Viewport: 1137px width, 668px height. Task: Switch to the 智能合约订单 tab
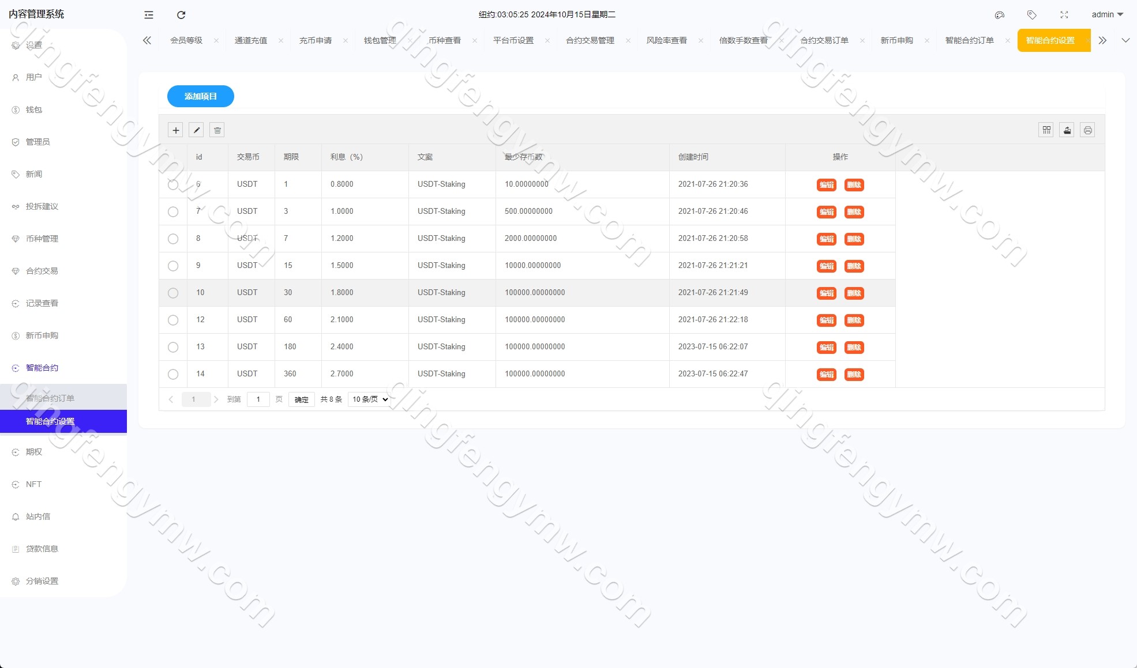point(969,40)
